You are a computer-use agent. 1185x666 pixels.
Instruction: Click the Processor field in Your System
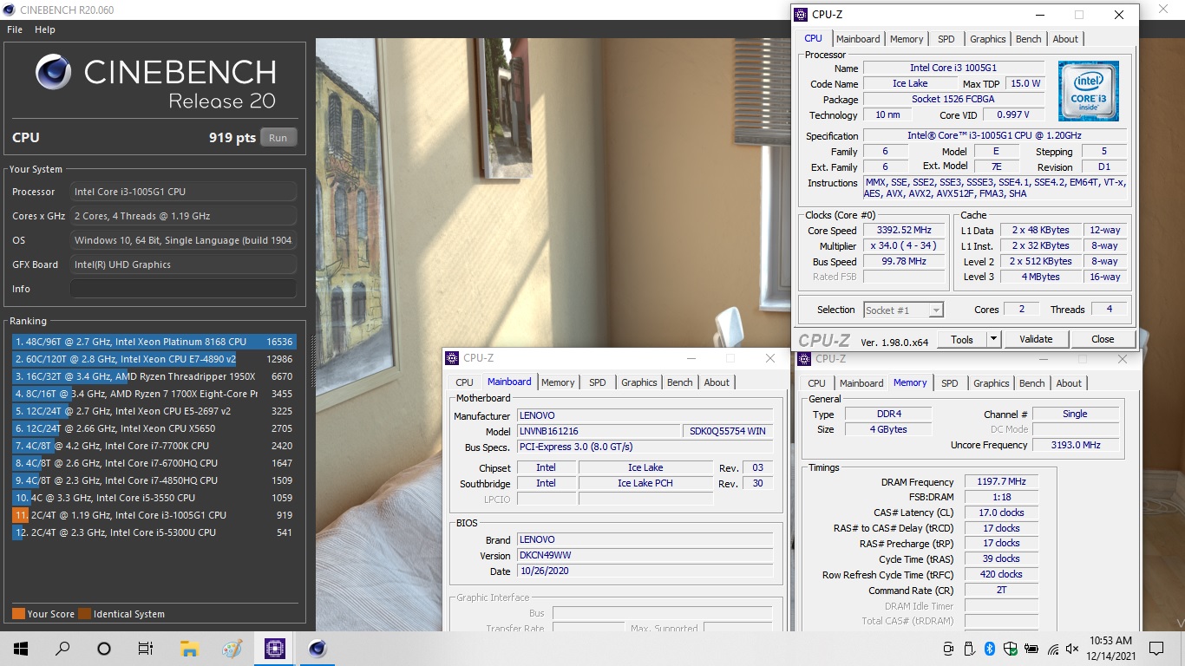point(183,192)
